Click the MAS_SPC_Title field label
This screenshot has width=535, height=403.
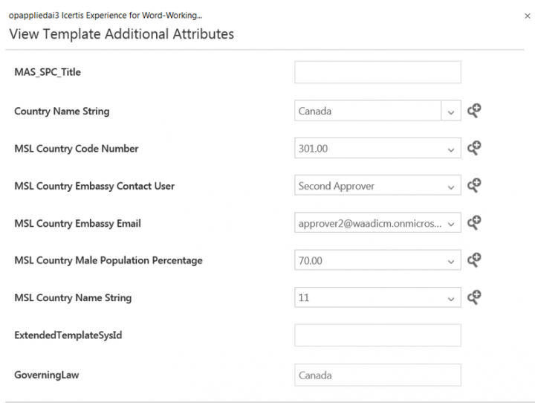pyautogui.click(x=48, y=72)
